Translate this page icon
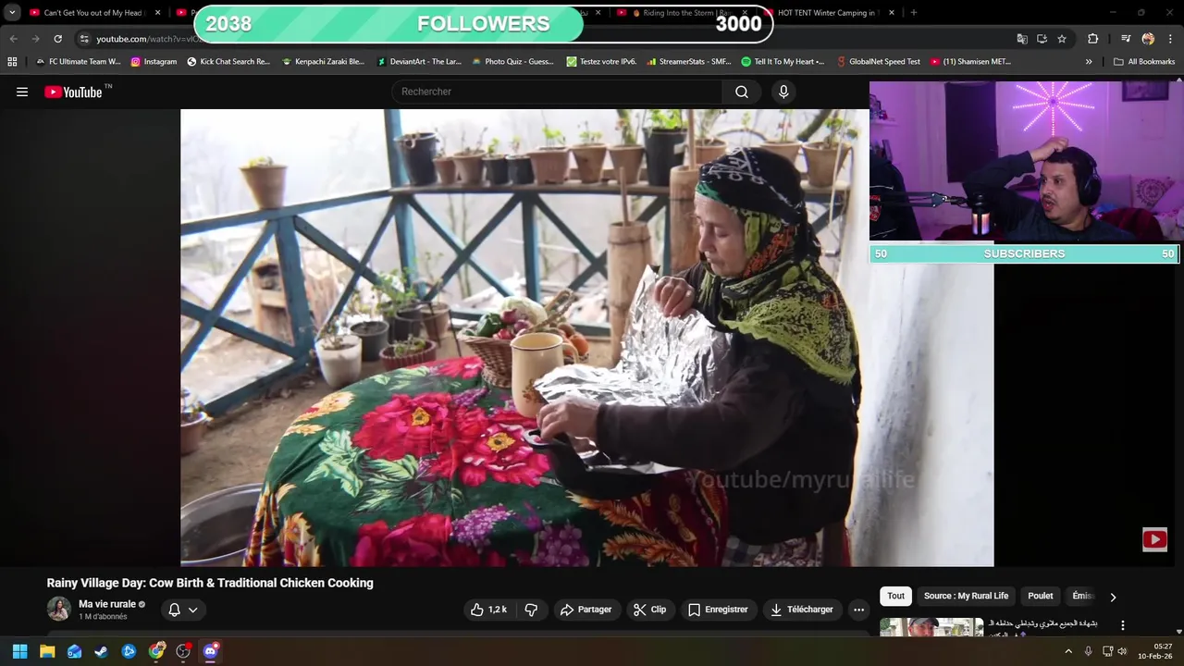 (x=1022, y=39)
